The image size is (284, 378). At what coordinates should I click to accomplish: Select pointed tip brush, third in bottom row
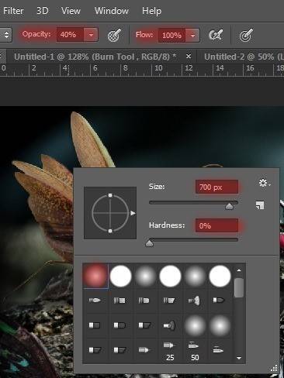144,350
